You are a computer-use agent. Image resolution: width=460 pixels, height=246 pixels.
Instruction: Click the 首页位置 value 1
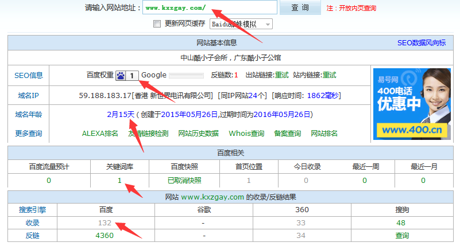(x=249, y=181)
